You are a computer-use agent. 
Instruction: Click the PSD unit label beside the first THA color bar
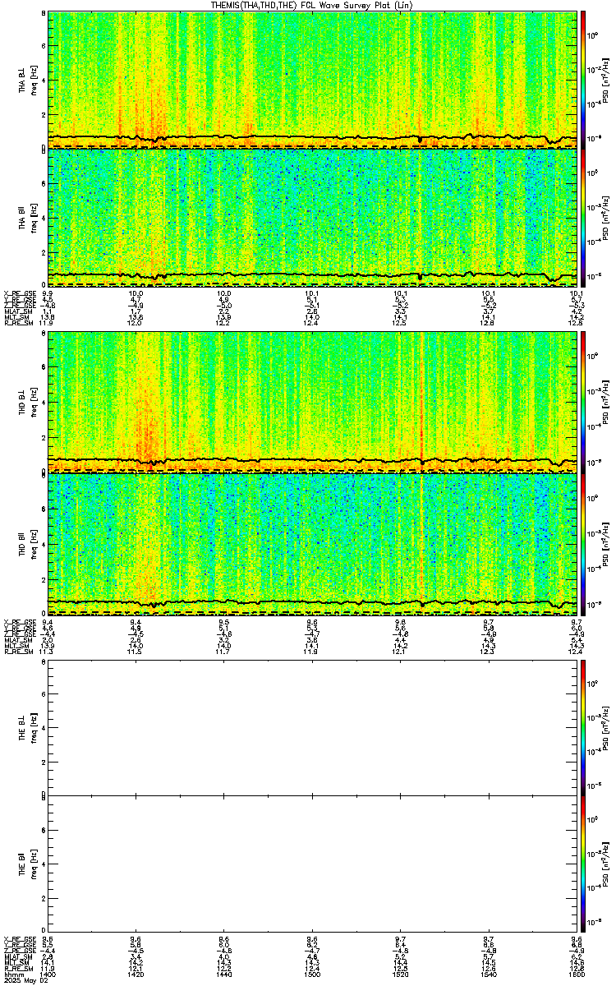(x=605, y=79)
